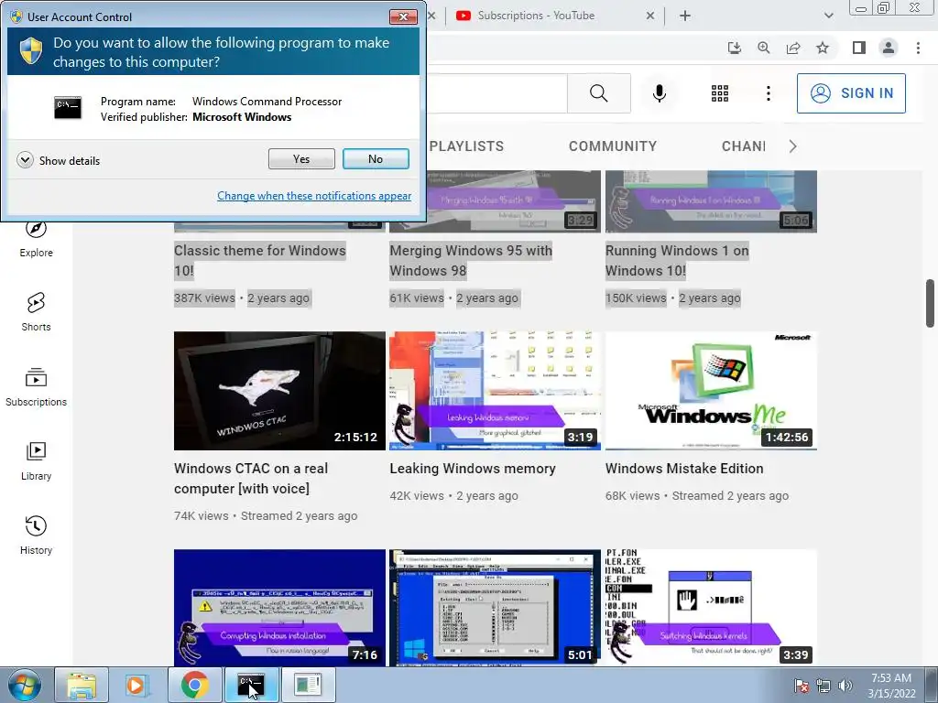Open Chrome profile avatar icon
This screenshot has width=938, height=703.
[889, 48]
